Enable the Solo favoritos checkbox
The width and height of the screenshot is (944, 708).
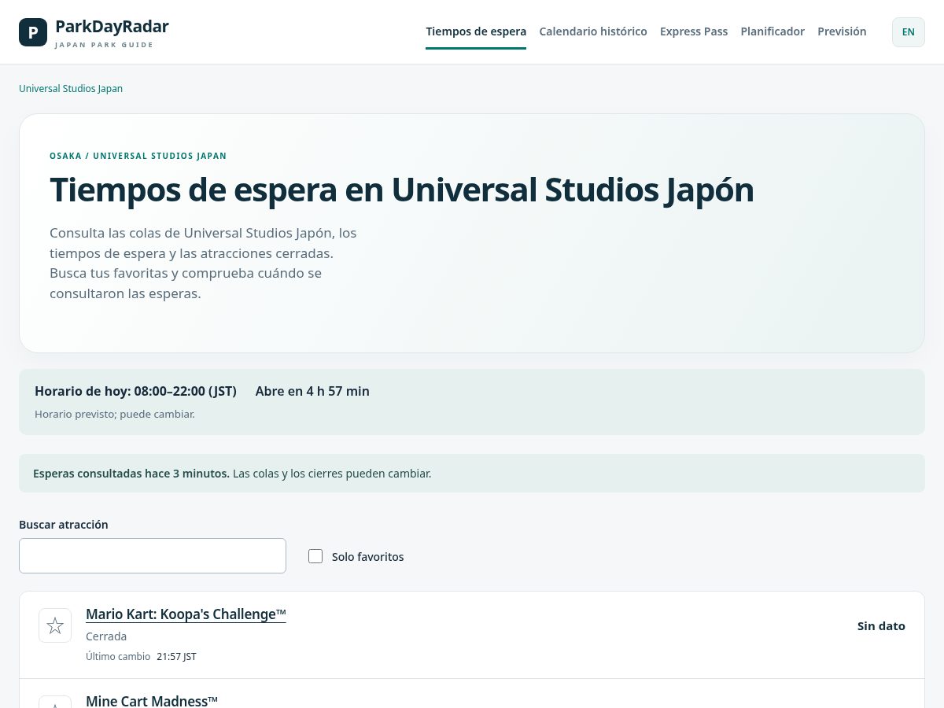pos(315,556)
